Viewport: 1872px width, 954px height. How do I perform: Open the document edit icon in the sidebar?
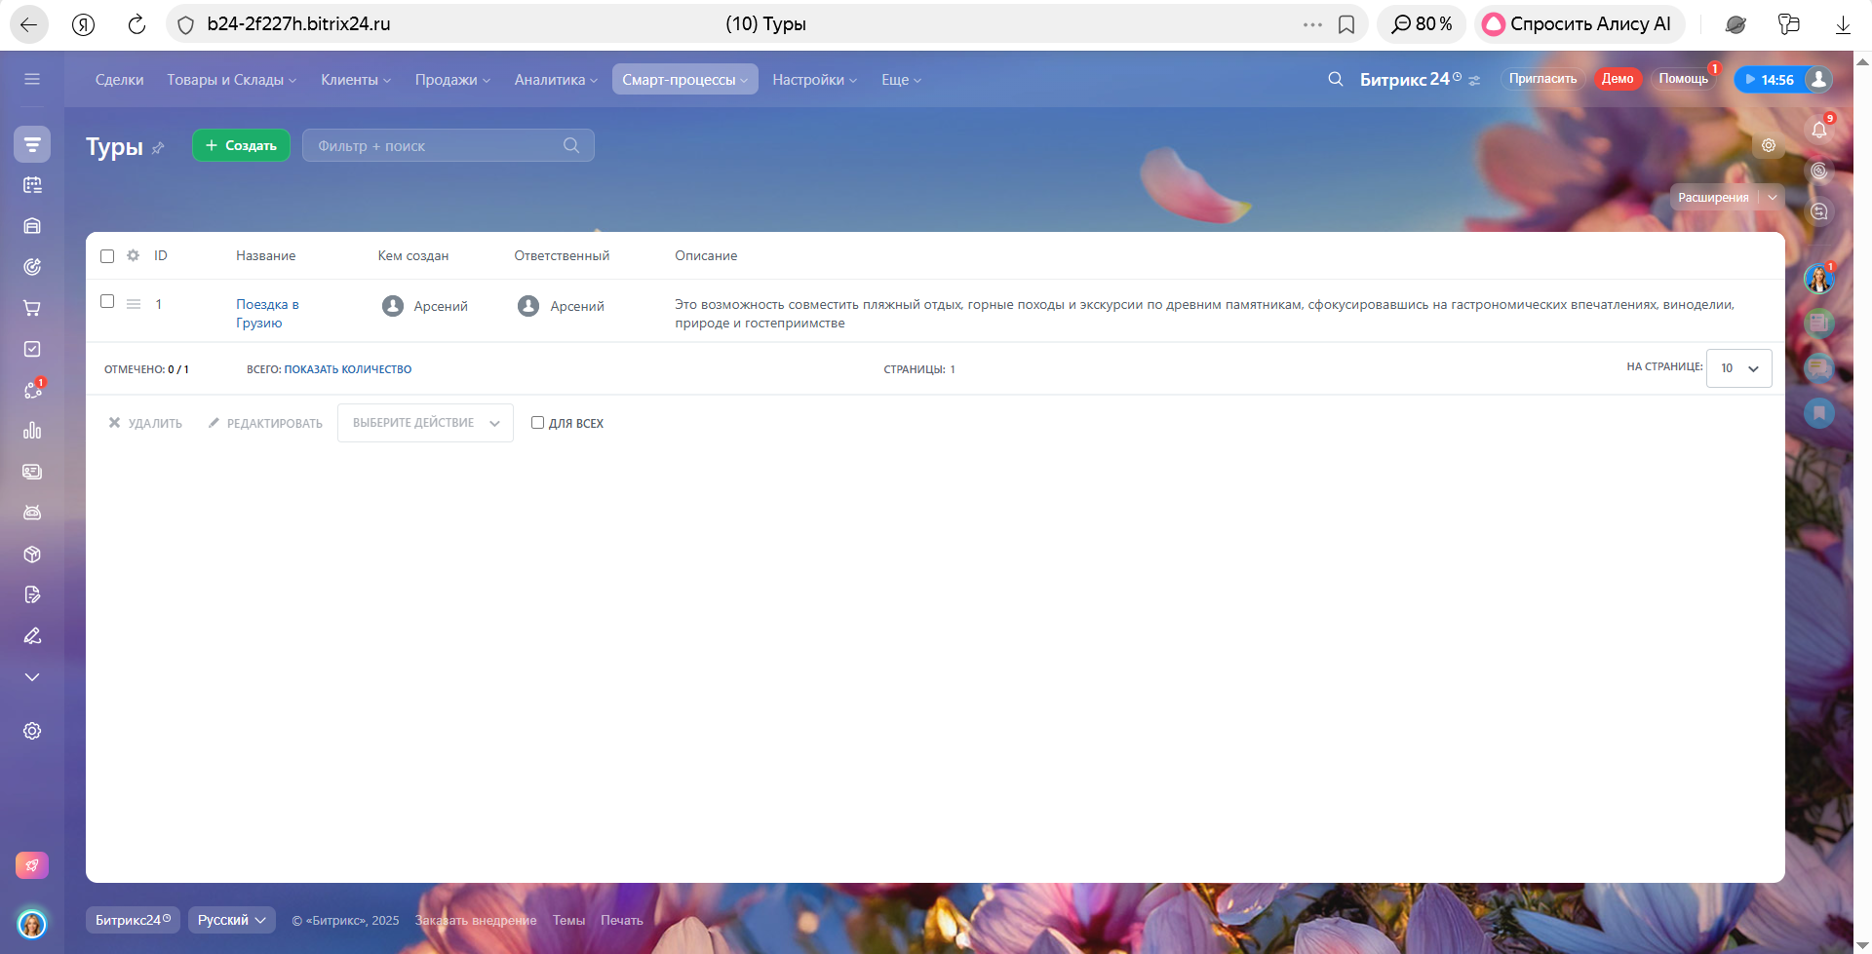(x=32, y=595)
